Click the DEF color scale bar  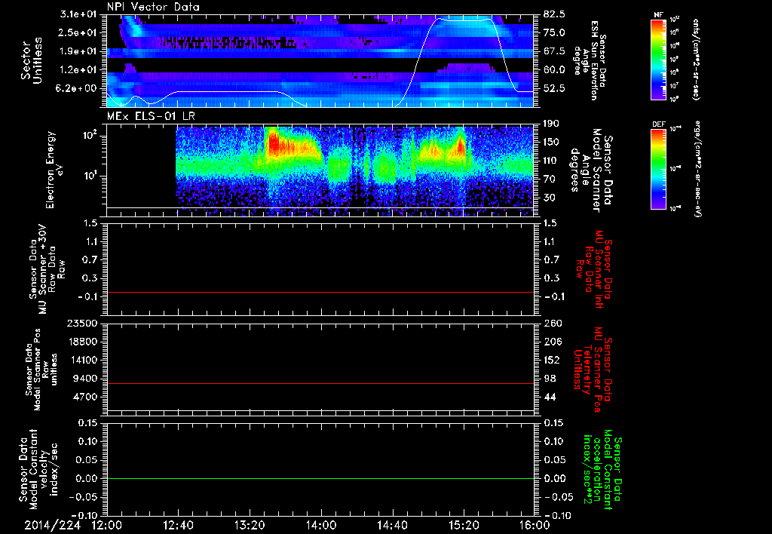click(x=658, y=169)
